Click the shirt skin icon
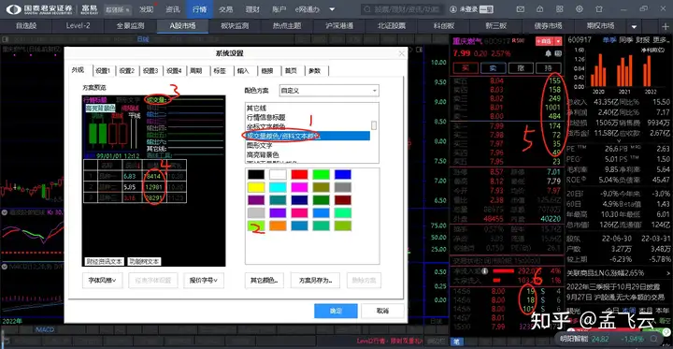Viewport: 673px width, 349px height. coord(599,9)
